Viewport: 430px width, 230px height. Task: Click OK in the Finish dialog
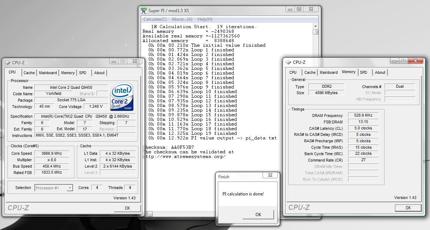point(258,214)
